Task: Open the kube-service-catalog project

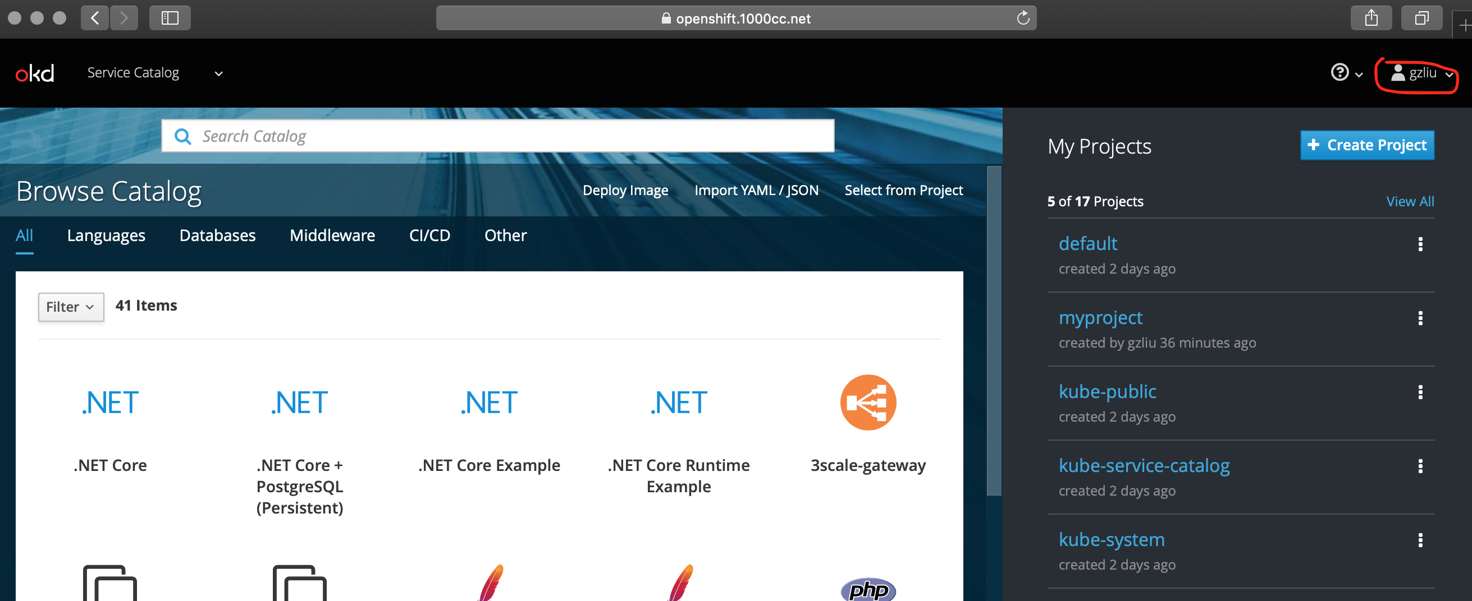Action: click(1144, 466)
